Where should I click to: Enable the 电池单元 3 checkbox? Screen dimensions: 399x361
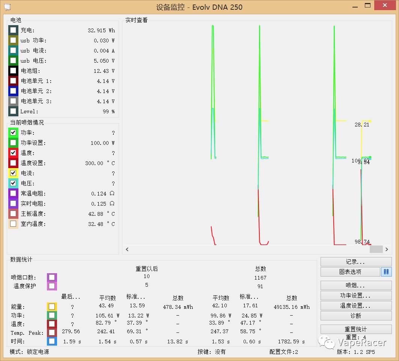13,101
